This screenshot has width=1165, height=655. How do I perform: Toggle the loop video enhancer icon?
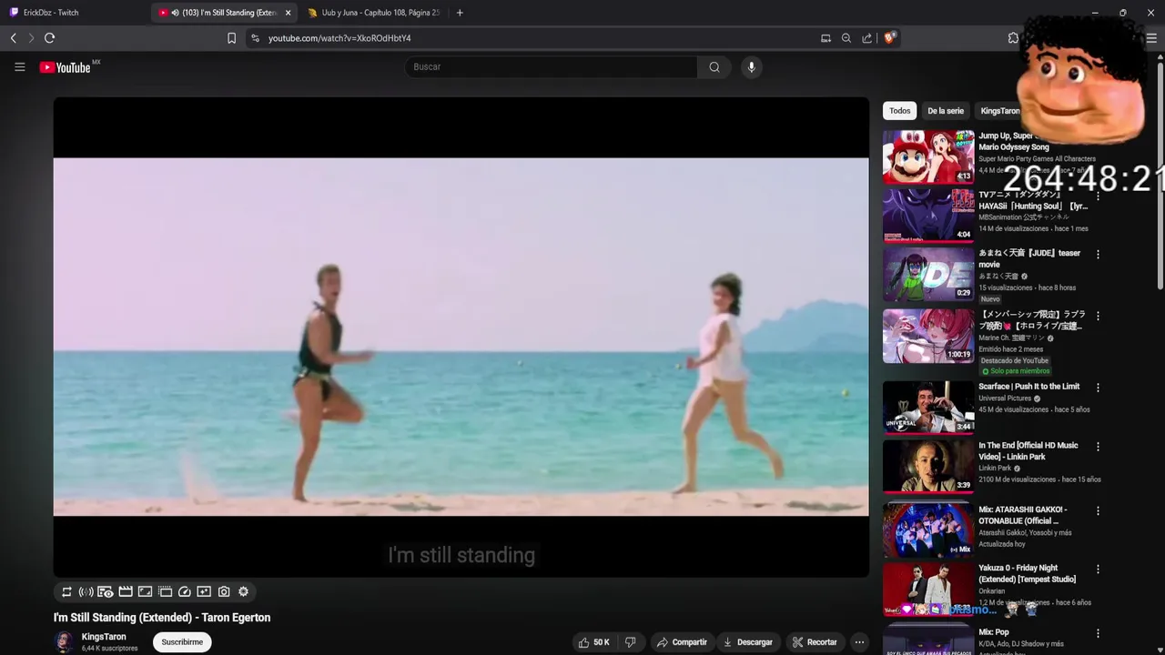tap(66, 591)
